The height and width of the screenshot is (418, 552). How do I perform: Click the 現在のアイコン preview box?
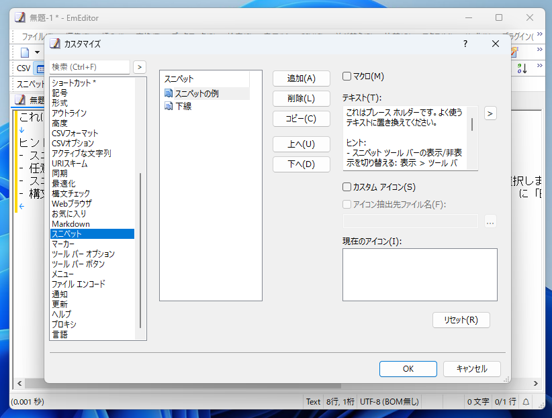pos(420,275)
